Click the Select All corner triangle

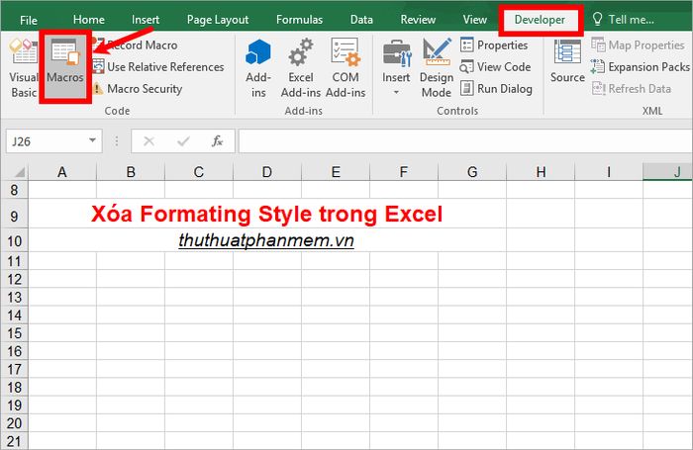tap(20, 171)
